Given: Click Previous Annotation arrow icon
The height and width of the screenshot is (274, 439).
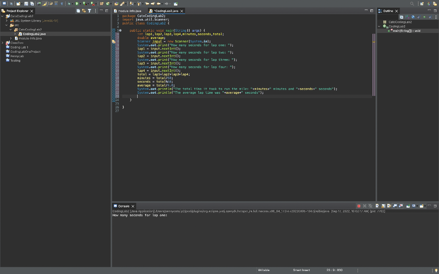Looking at the screenshot, I should pyautogui.click(x=139, y=3).
